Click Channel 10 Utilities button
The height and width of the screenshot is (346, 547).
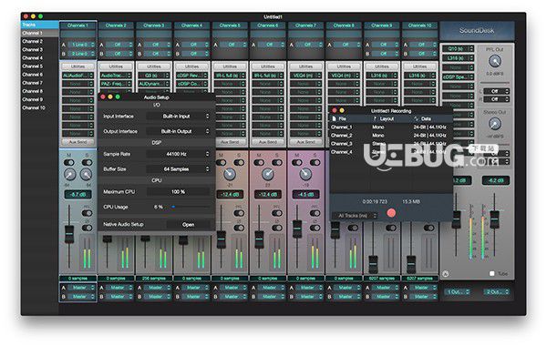419,66
